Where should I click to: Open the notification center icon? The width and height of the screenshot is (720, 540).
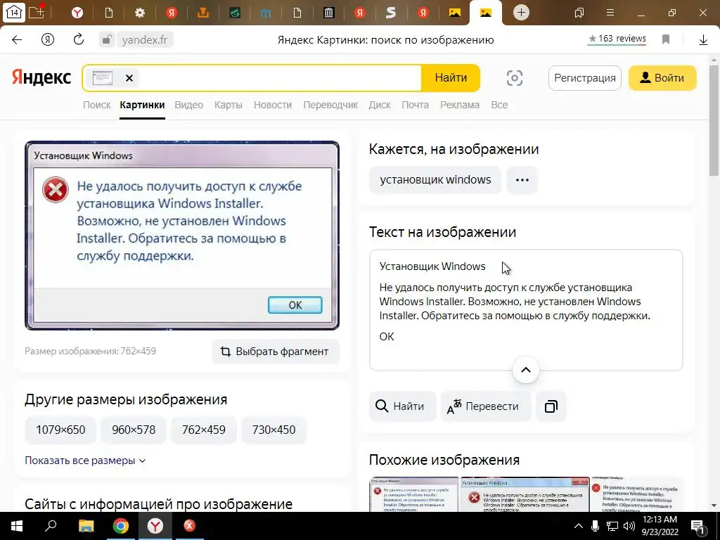[697, 527]
